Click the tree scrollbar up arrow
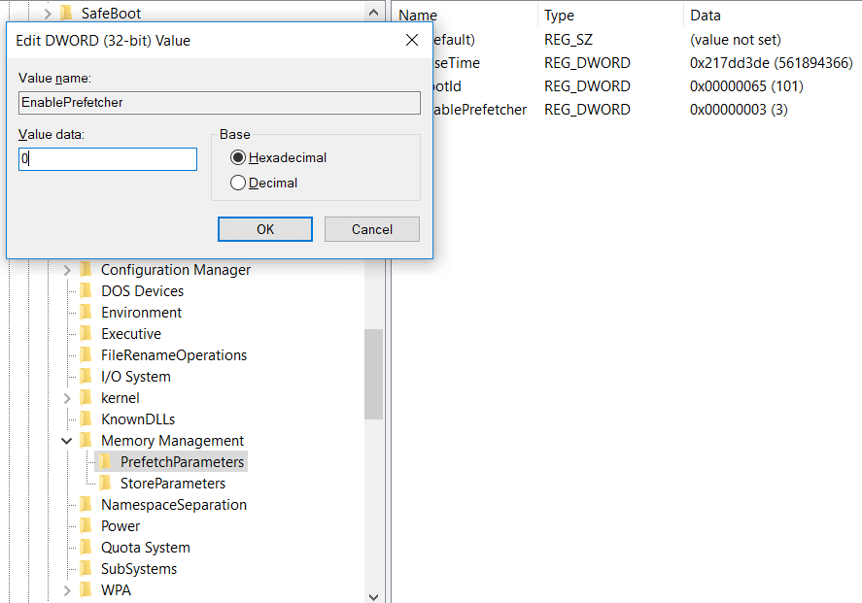The image size is (862, 603). pyautogui.click(x=374, y=12)
